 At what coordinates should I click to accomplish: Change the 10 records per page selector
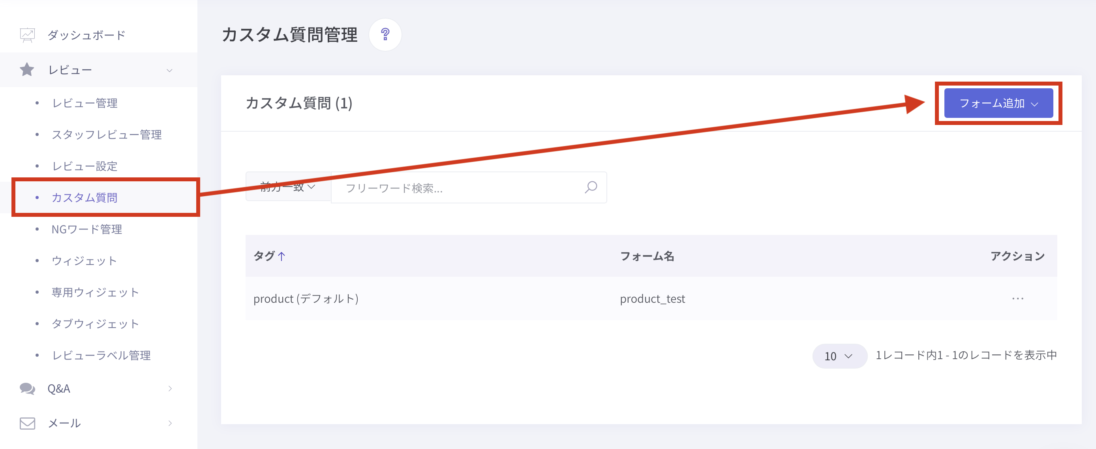pos(839,356)
